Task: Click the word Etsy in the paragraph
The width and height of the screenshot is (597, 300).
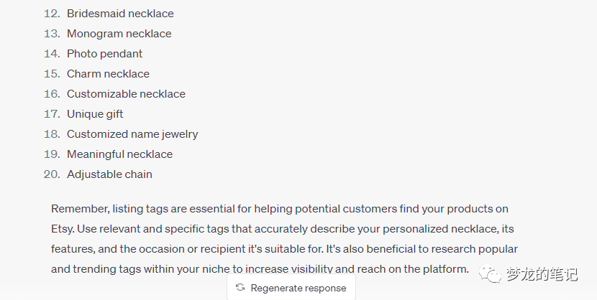Action: click(x=63, y=229)
